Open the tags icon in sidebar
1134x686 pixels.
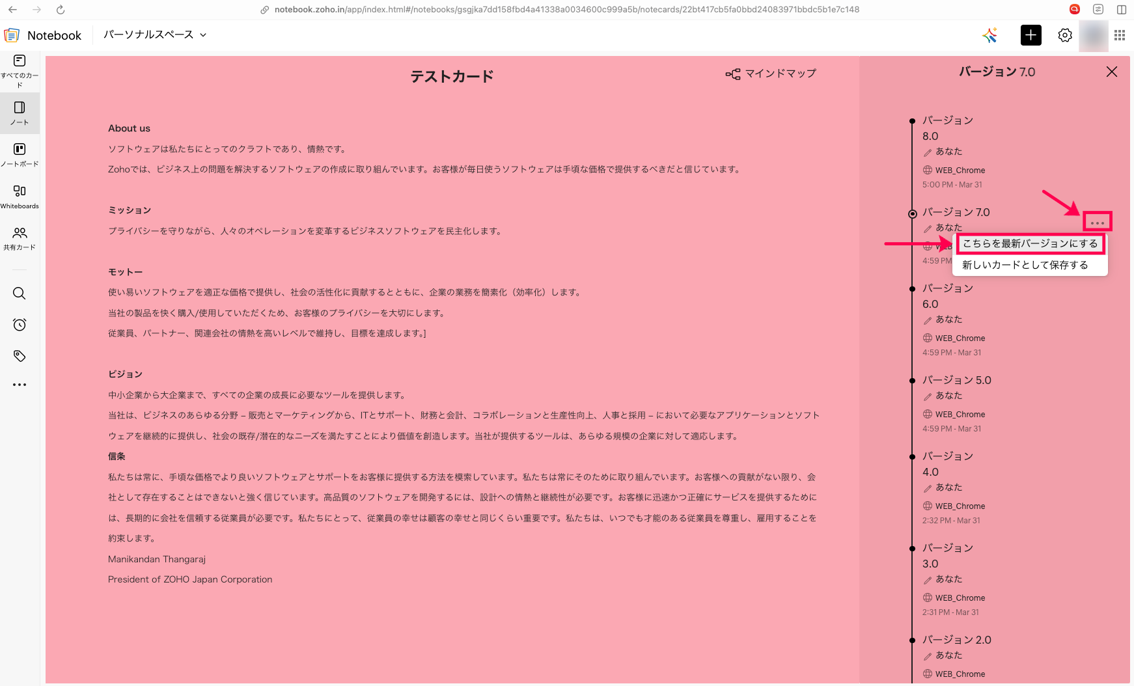coord(20,356)
